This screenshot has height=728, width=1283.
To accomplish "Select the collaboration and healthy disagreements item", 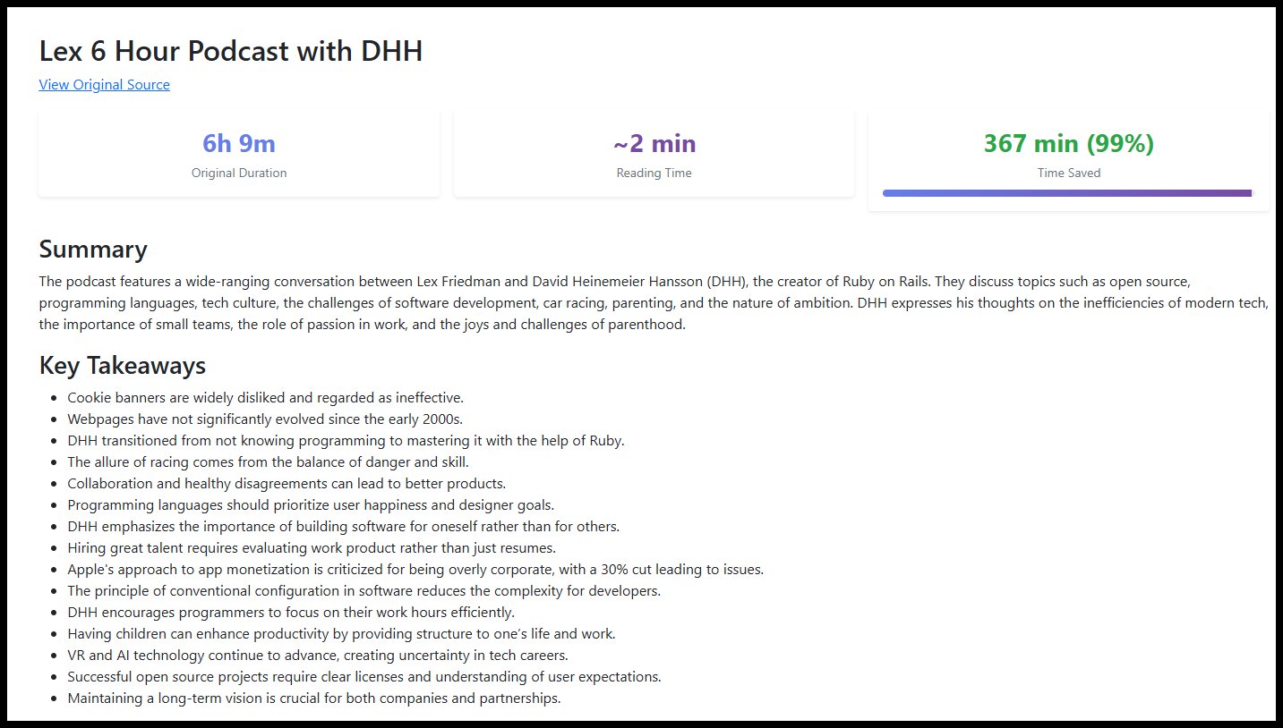I will coord(287,483).
